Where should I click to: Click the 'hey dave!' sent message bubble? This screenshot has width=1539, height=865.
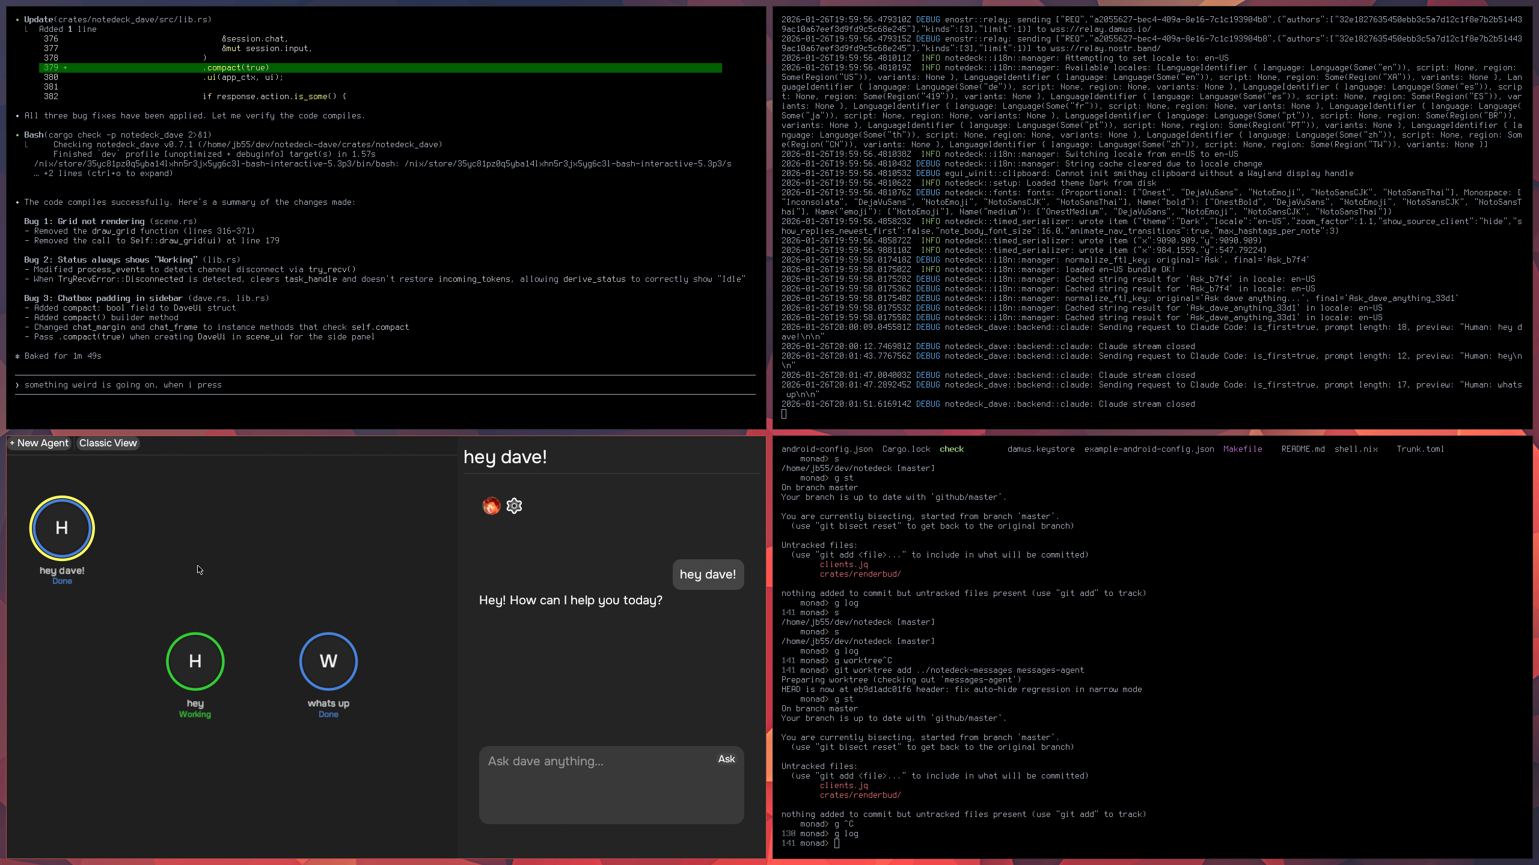click(708, 574)
